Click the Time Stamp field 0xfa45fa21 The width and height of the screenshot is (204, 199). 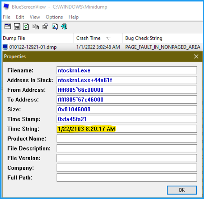pos(127,119)
